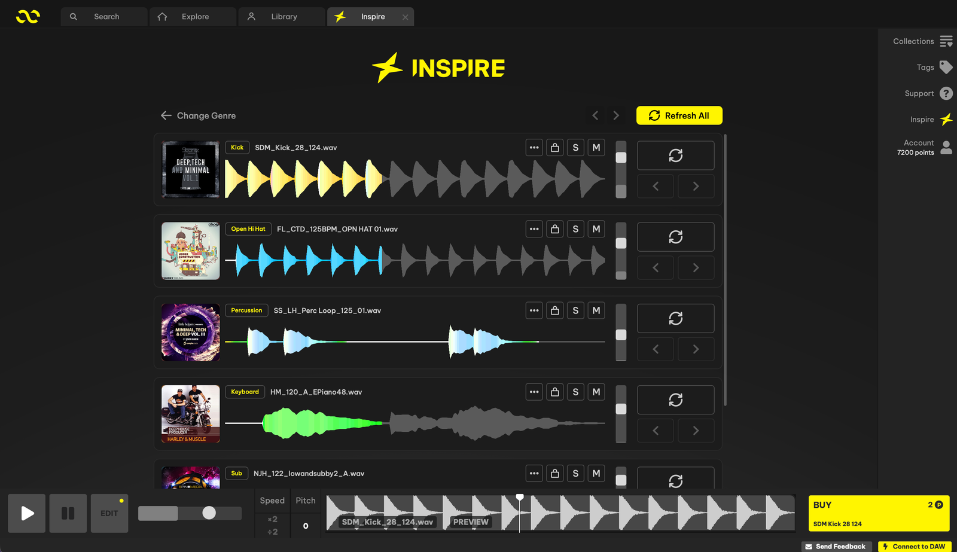Switch to the Explore tab

pos(193,17)
